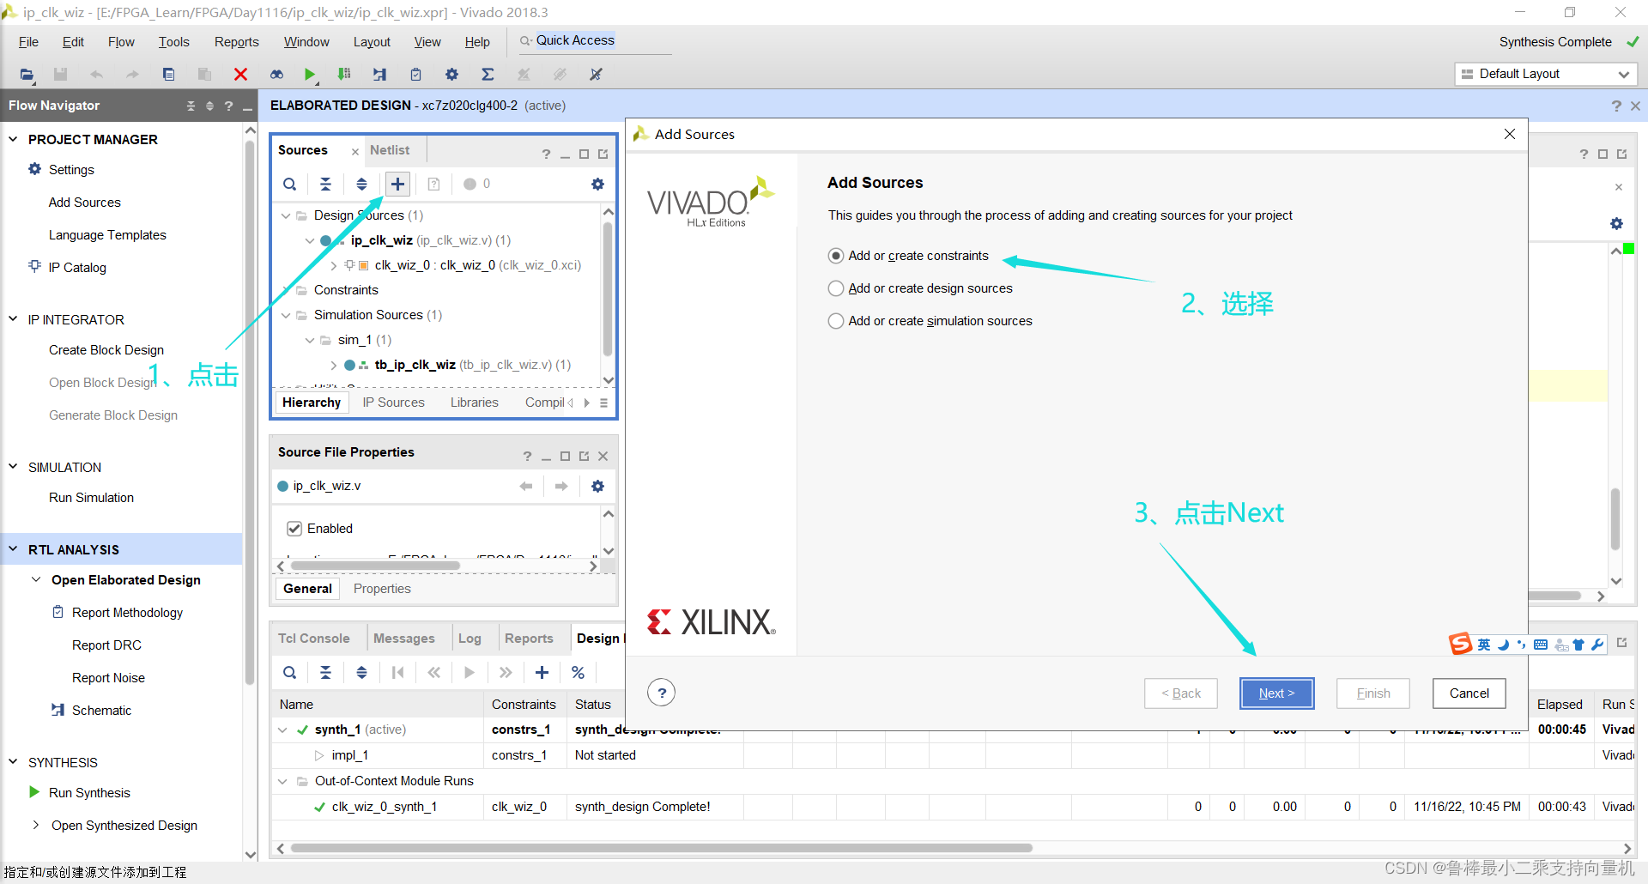Click Run Simulation in Flow Navigator
The height and width of the screenshot is (884, 1648).
tap(91, 498)
